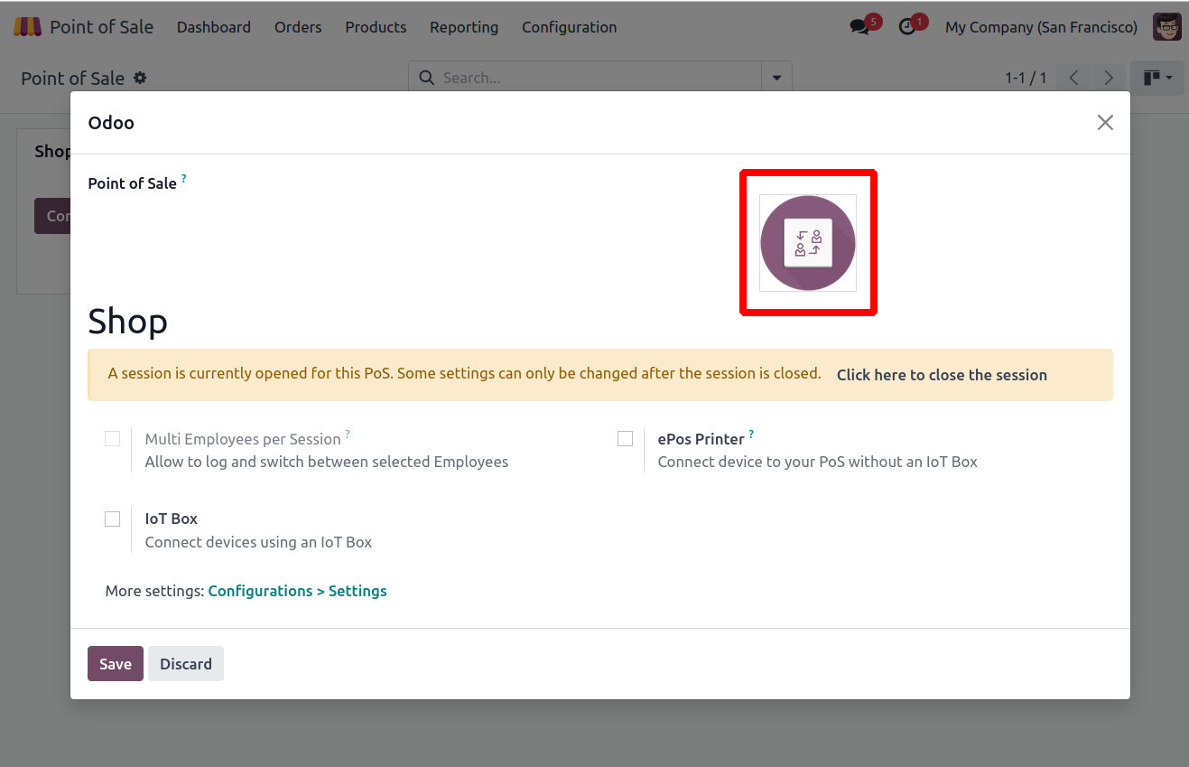Click the Point of Sale app logo icon
Viewport: 1189px width, 767px height.
tap(27, 27)
